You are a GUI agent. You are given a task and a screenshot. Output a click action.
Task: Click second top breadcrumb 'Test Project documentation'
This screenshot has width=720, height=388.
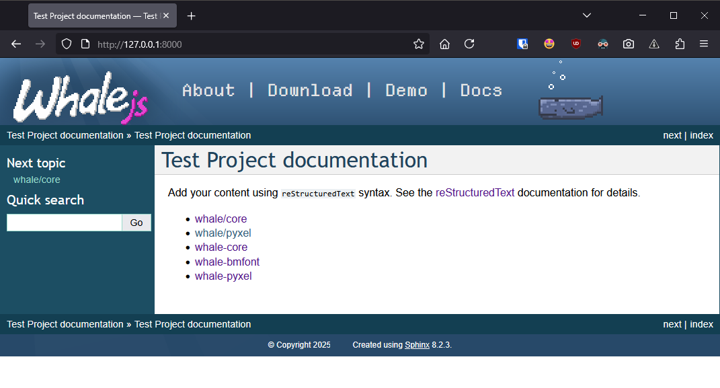point(193,135)
